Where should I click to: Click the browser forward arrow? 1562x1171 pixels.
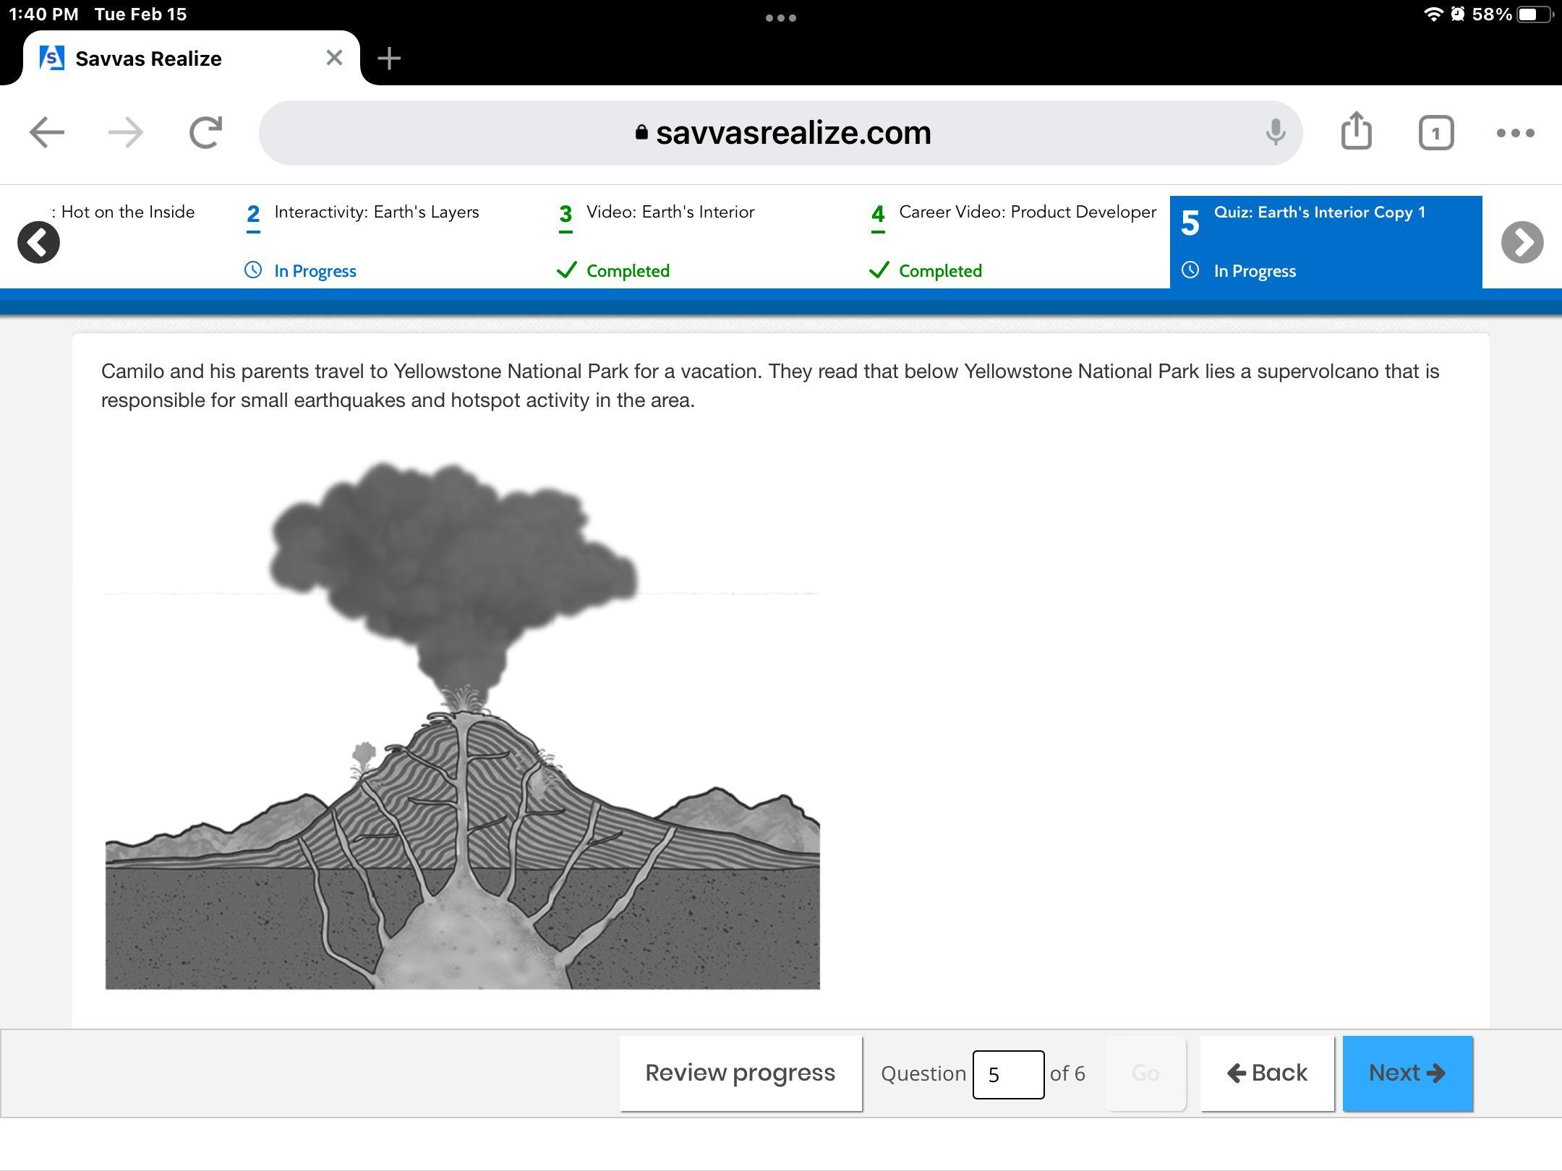[126, 133]
